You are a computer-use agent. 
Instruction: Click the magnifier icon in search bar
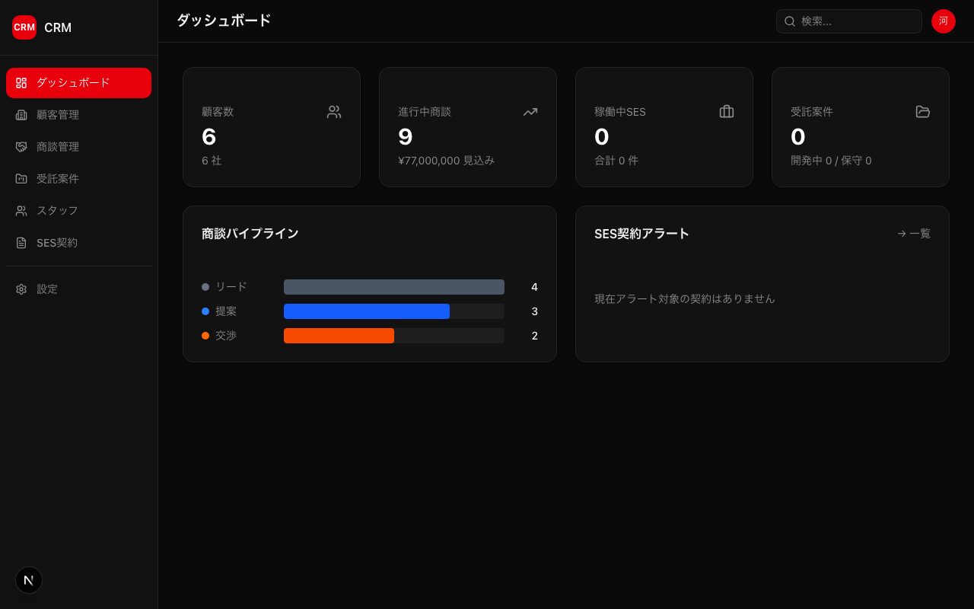pyautogui.click(x=790, y=21)
